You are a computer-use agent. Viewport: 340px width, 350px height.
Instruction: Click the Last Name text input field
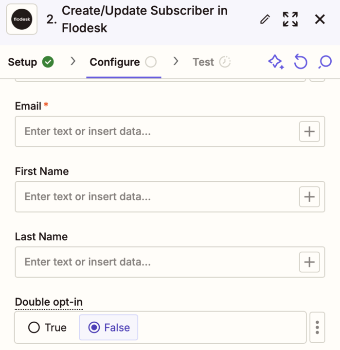(156, 262)
